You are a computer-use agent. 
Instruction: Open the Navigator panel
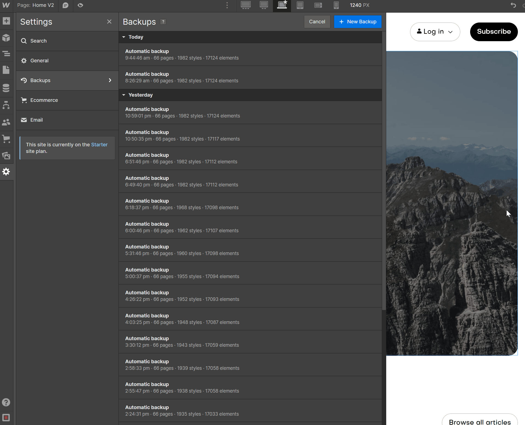click(x=7, y=54)
